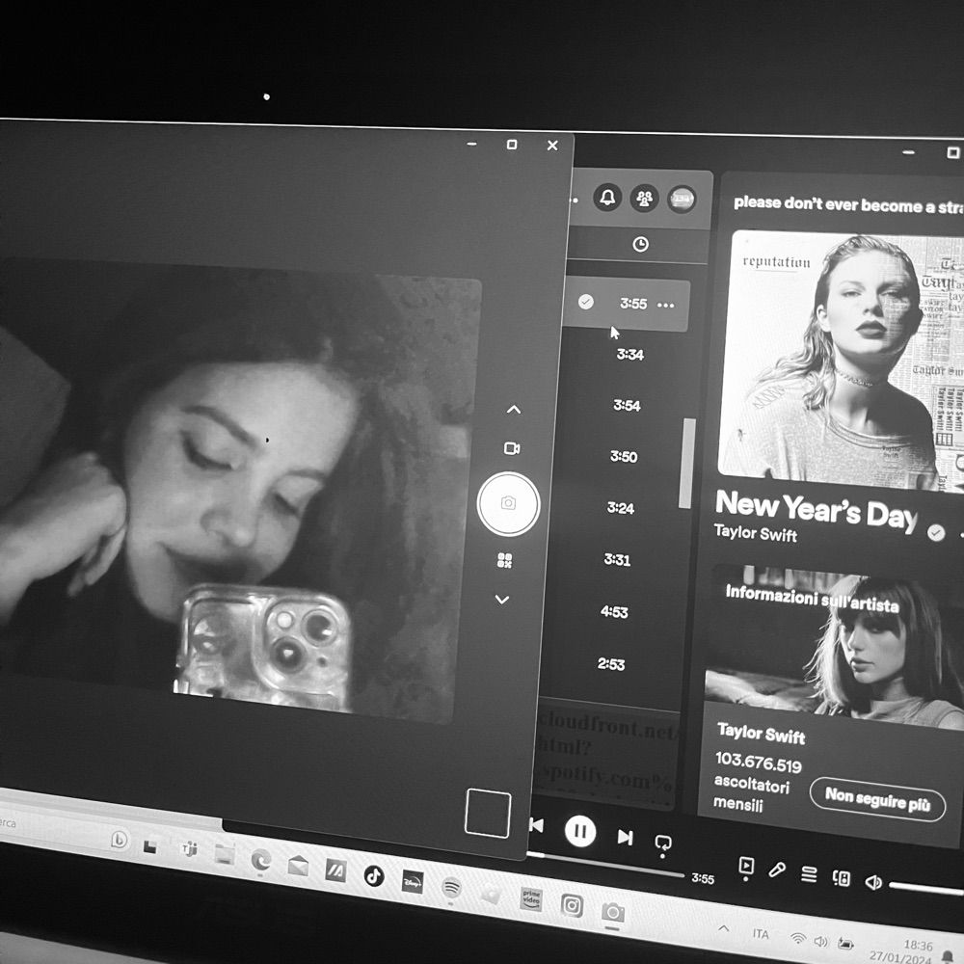Open the Spotify profile avatar menu
The image size is (964, 964).
coord(682,200)
